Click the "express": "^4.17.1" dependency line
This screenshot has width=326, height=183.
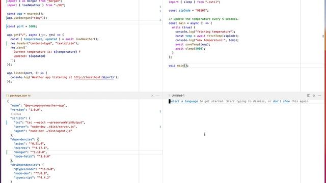[31, 148]
